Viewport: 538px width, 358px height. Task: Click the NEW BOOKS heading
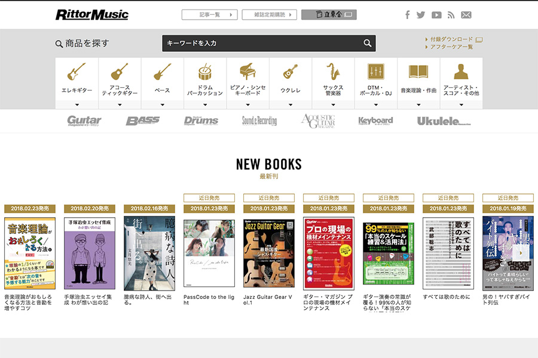click(269, 165)
